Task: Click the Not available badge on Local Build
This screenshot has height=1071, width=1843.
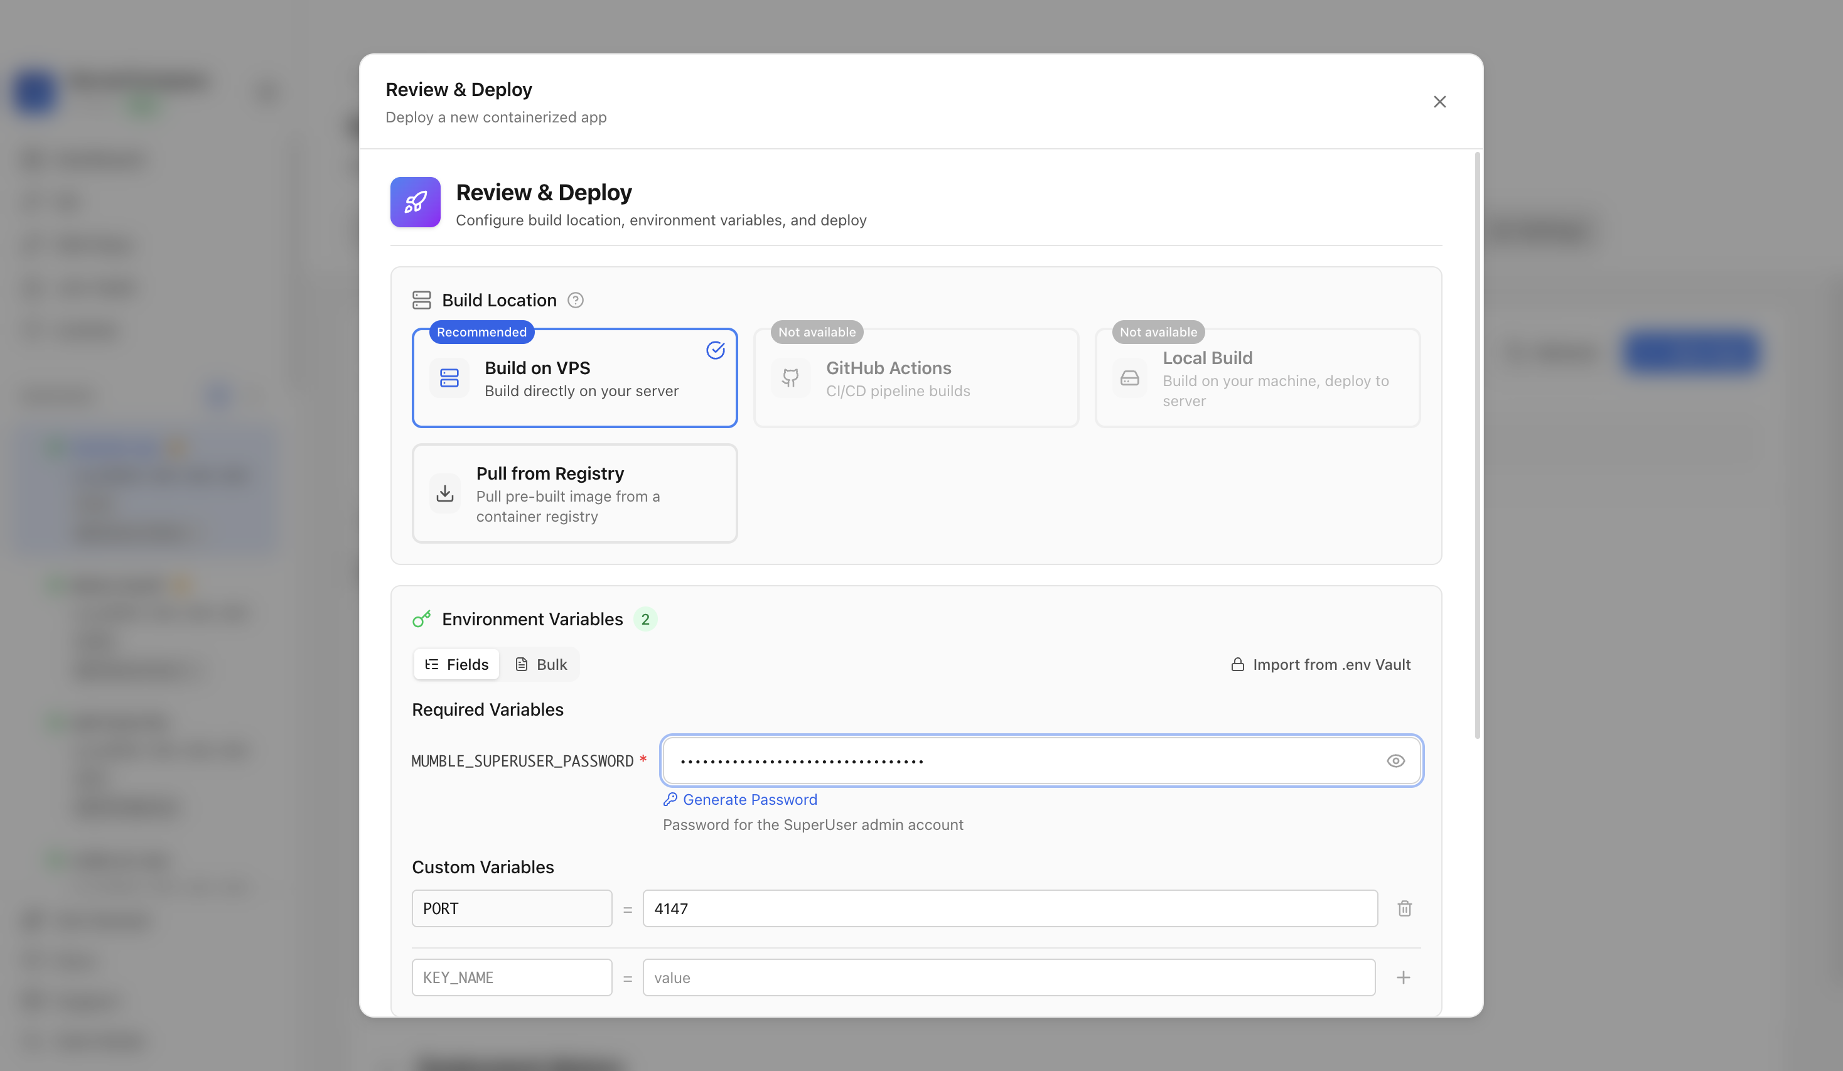Action: pyautogui.click(x=1158, y=332)
